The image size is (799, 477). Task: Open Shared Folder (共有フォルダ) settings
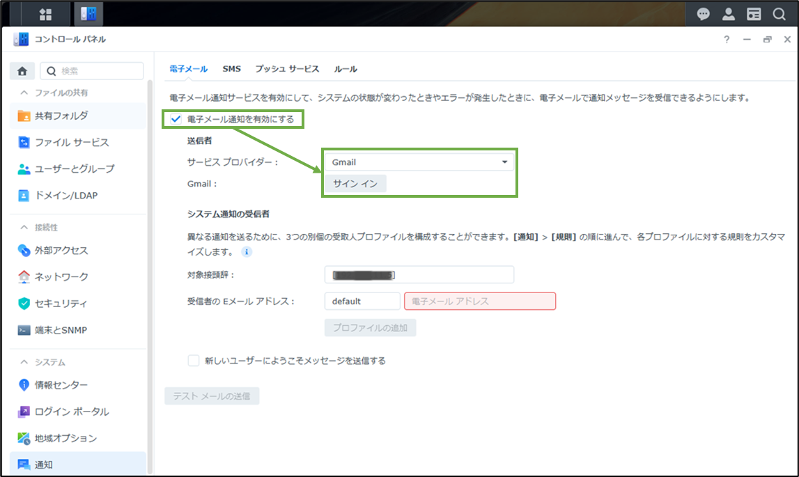(x=77, y=116)
